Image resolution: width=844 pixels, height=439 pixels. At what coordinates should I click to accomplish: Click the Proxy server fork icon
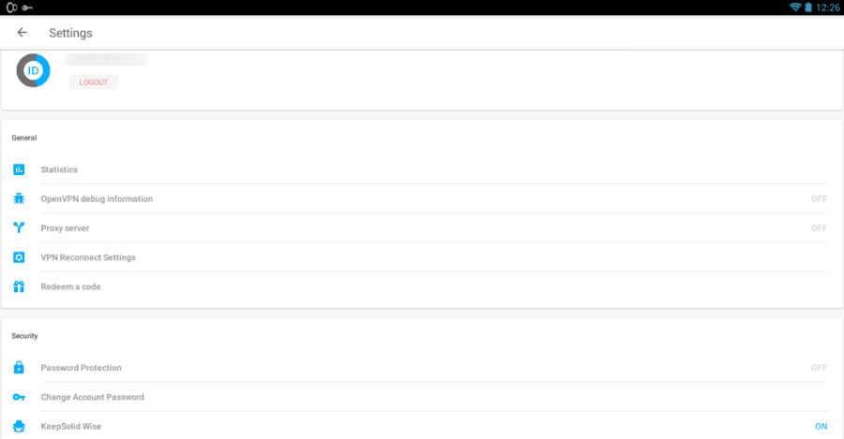coord(19,227)
